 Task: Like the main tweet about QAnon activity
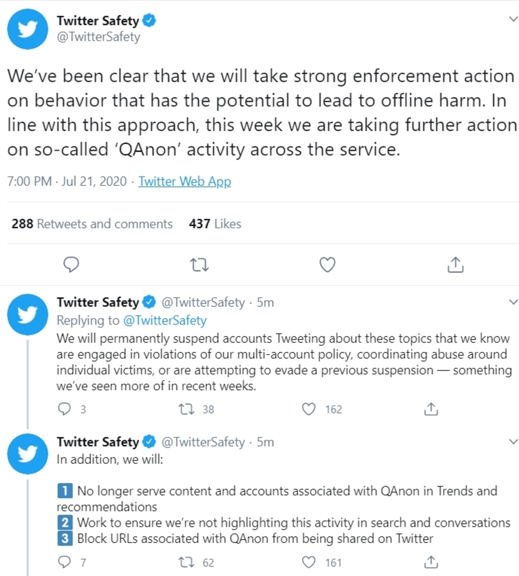pos(327,264)
